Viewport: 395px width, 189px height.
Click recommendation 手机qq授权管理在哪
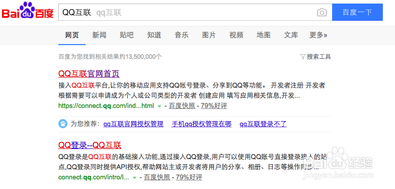(x=201, y=124)
